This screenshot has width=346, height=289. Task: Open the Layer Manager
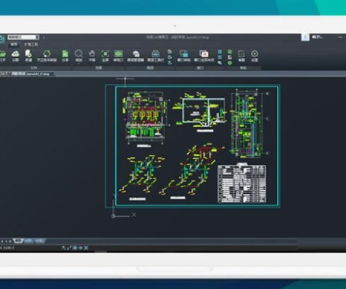coord(135,54)
